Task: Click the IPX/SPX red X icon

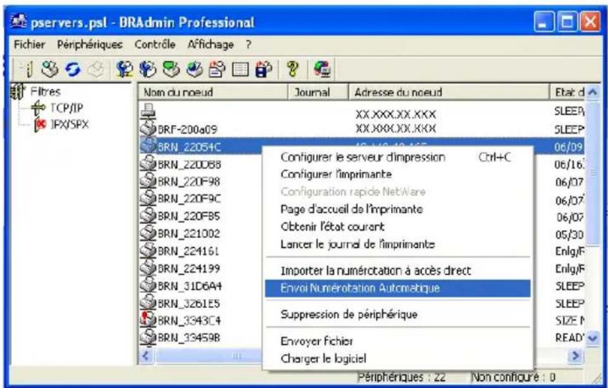Action: (x=40, y=125)
